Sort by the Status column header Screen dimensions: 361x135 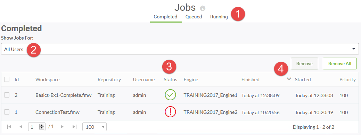coord(170,79)
